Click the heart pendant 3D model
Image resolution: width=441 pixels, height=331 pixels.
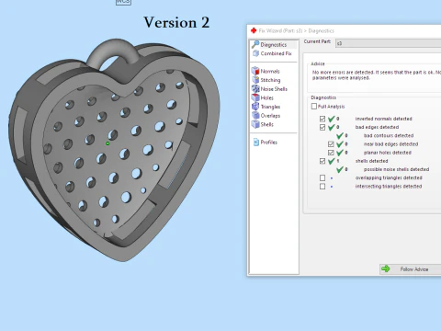114,150
